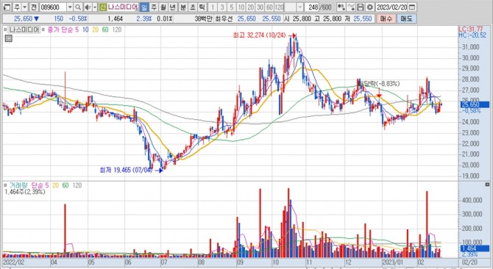Screen dimensions: 493x269
Task: Click the line chart overlay add icon
Action: [x=351, y=7]
